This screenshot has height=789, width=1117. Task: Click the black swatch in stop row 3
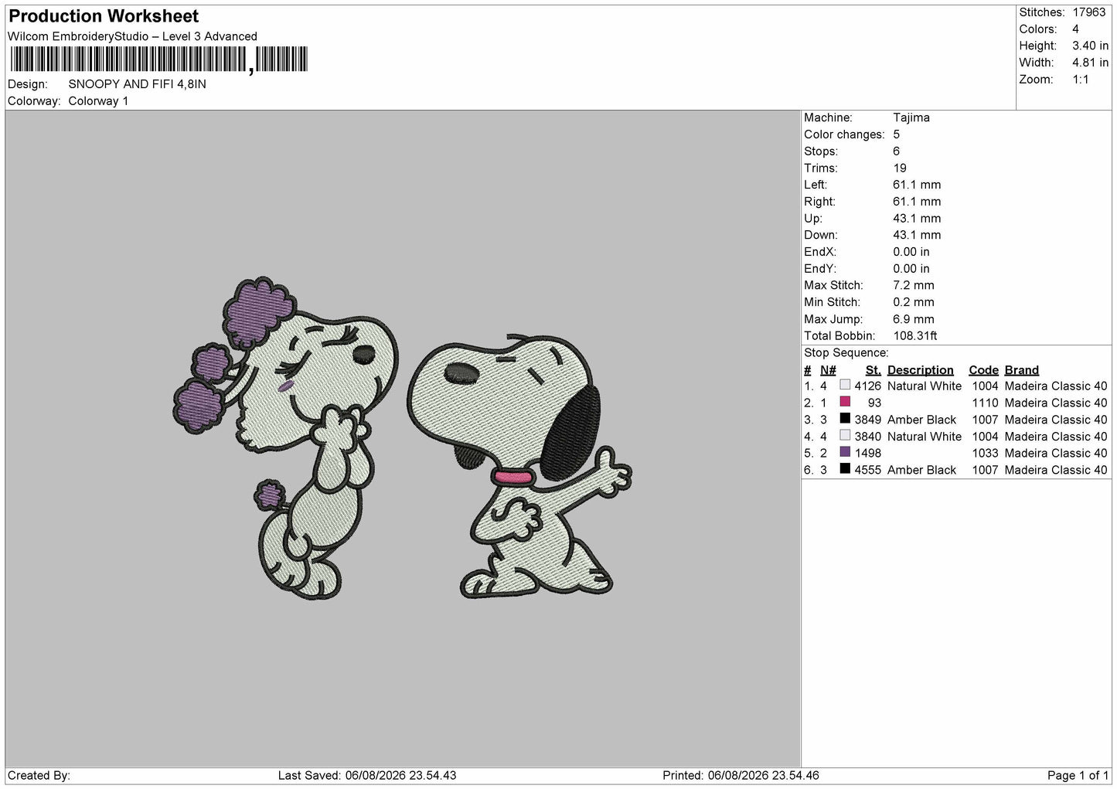[845, 419]
